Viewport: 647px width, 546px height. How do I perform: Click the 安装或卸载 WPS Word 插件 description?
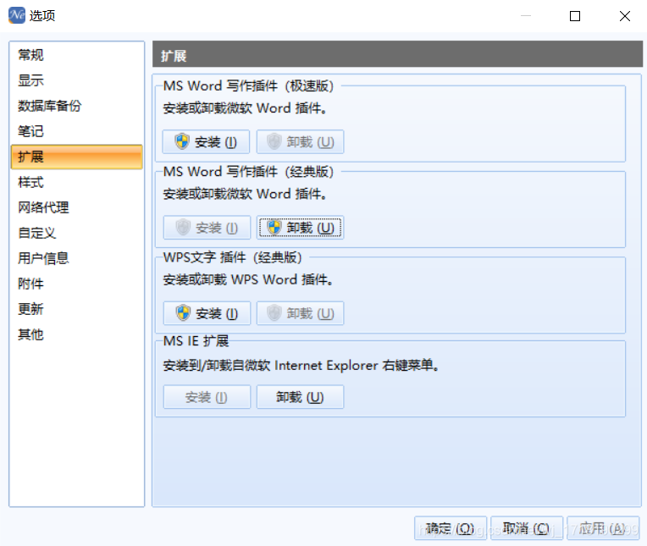point(248,279)
